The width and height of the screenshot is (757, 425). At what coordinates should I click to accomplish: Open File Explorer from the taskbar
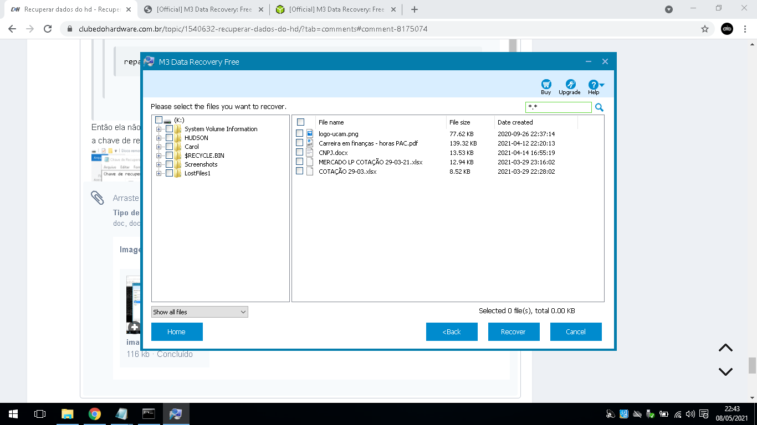point(67,414)
